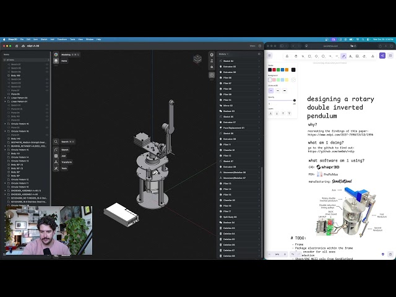Image resolution: width=396 pixels, height=297 pixels.
Task: Toggle visibility eye for Body 161
Action: point(47,116)
